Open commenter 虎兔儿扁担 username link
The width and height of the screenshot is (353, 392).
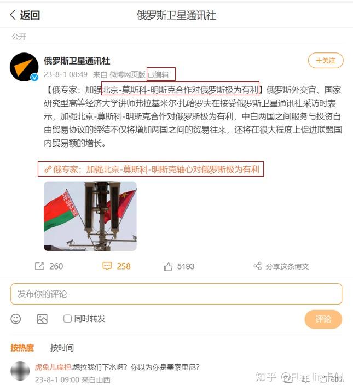coord(53,367)
